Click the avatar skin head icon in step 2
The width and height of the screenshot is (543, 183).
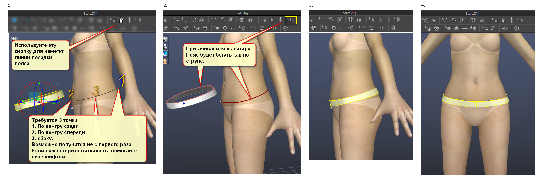(x=166, y=61)
